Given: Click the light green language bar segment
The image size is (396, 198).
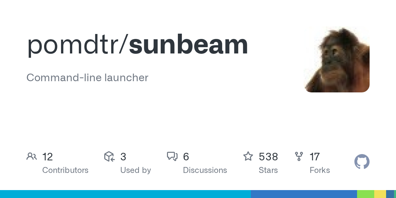Looking at the screenshot, I should pos(365,194).
